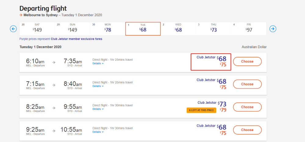The width and height of the screenshot is (305, 142).
Task: Select Thursday 3 $73 date tab
Action: tap(213, 29)
